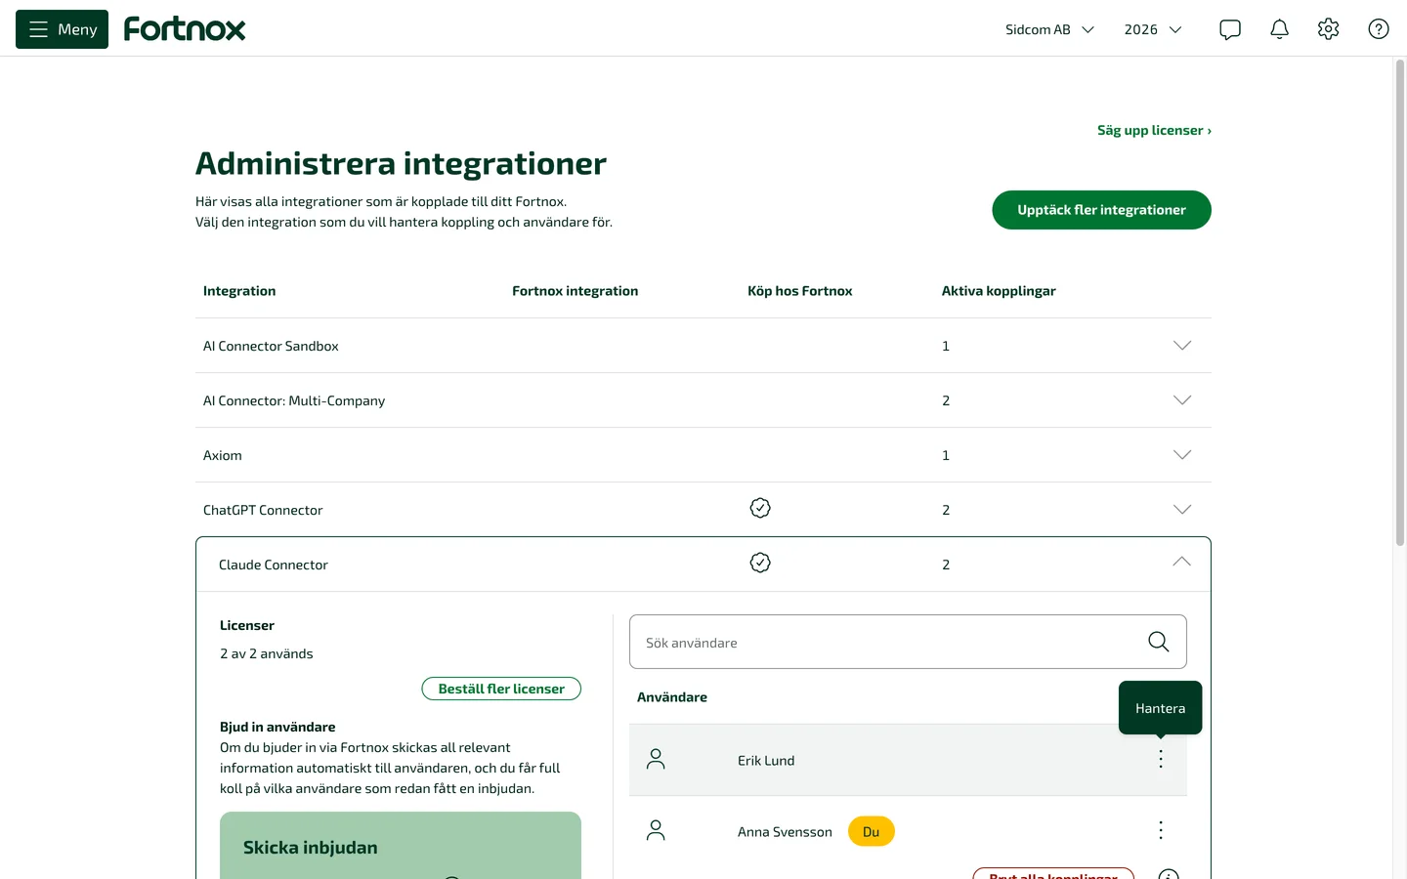Open the three-dot menu for Anna Svensson
This screenshot has width=1407, height=879.
pyautogui.click(x=1161, y=830)
